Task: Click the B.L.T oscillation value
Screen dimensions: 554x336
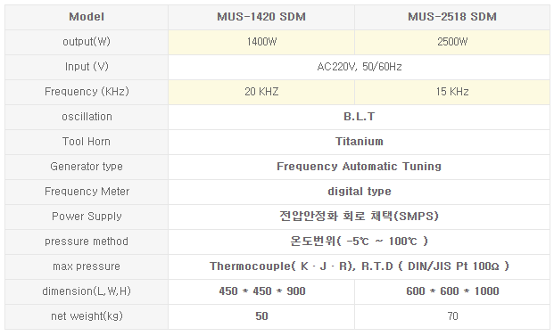Action: 359,117
